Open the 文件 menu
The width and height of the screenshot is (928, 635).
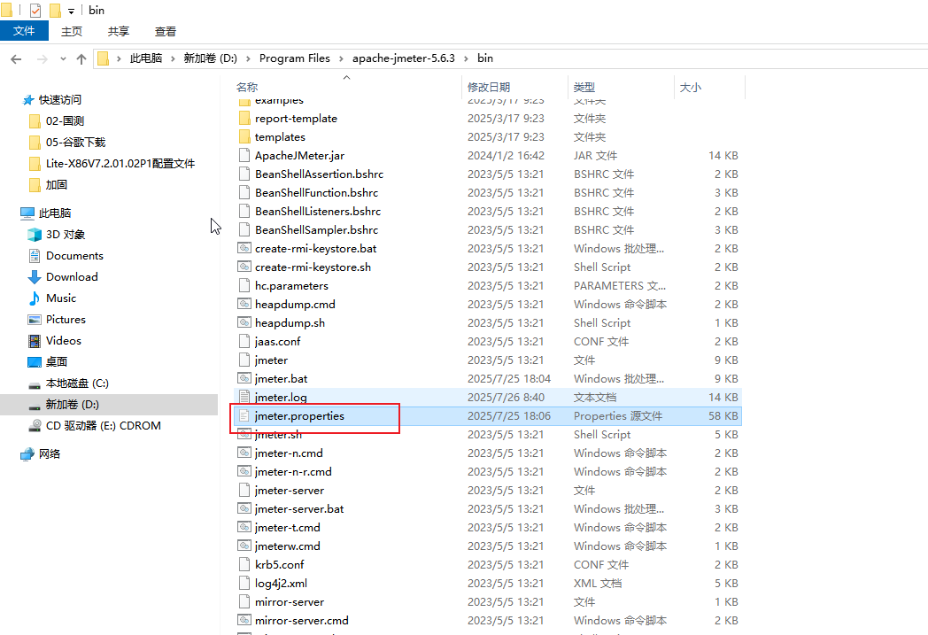tap(24, 30)
